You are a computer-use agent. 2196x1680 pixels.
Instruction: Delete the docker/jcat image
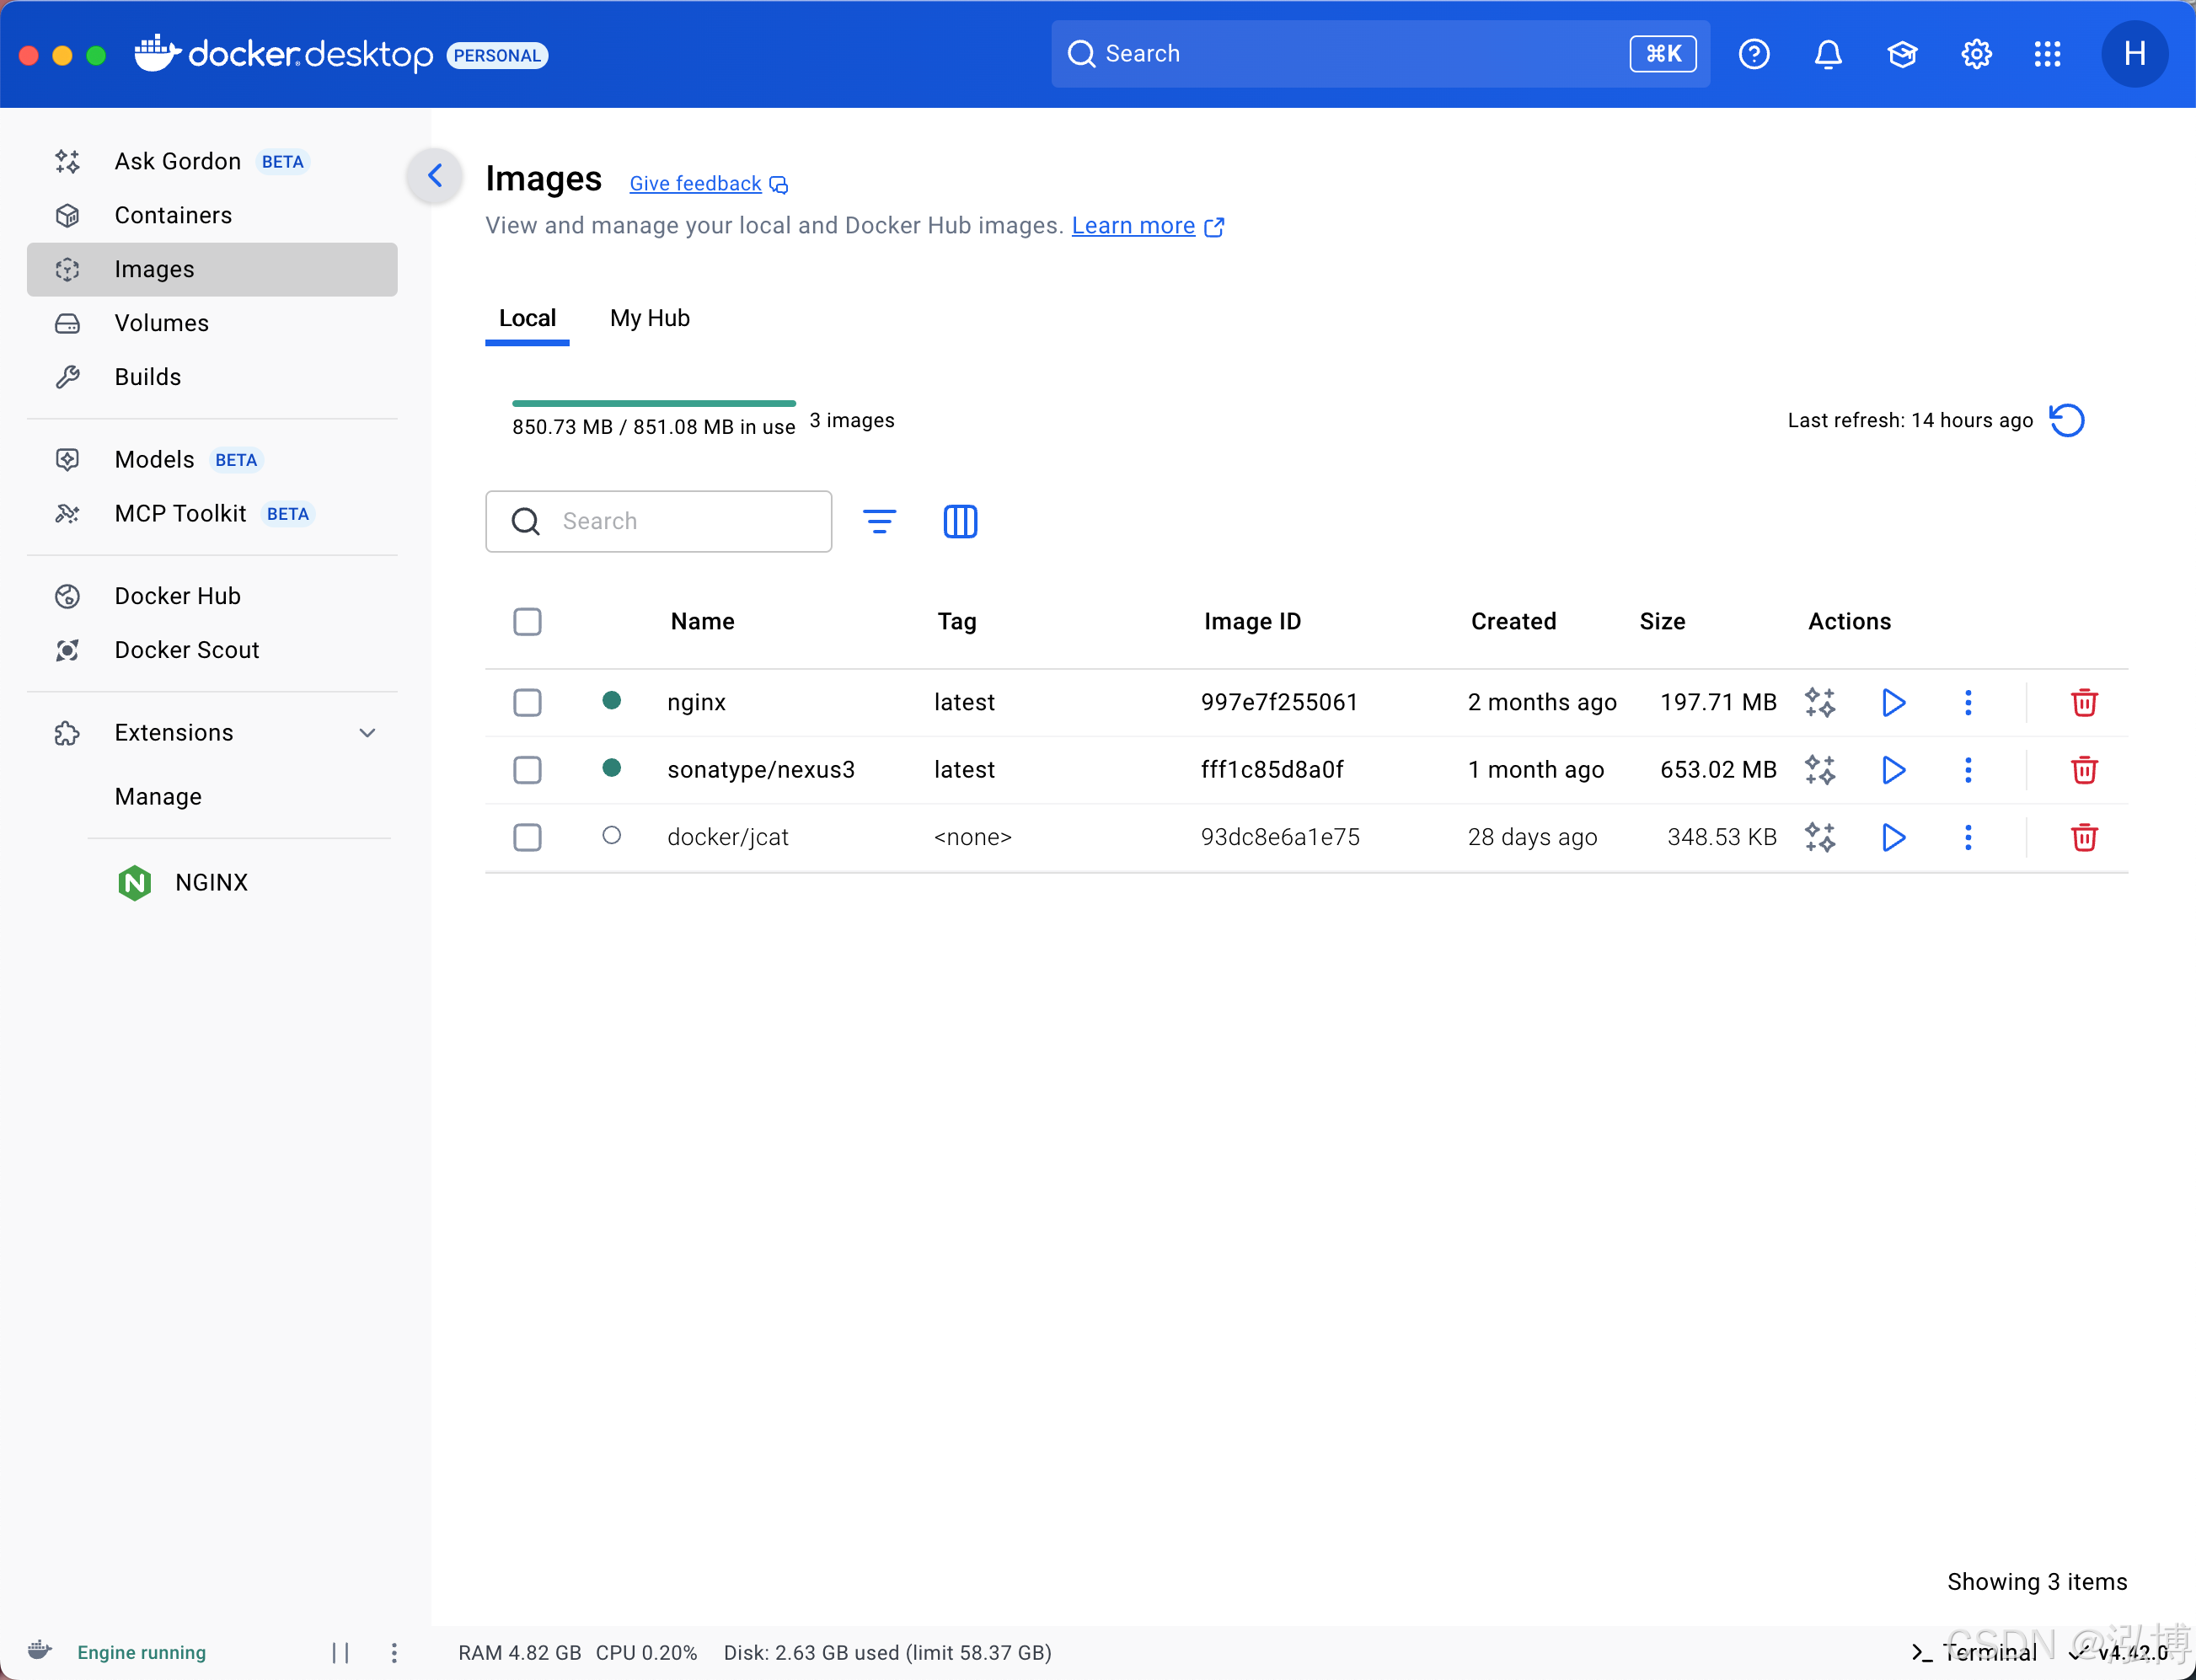point(2083,837)
